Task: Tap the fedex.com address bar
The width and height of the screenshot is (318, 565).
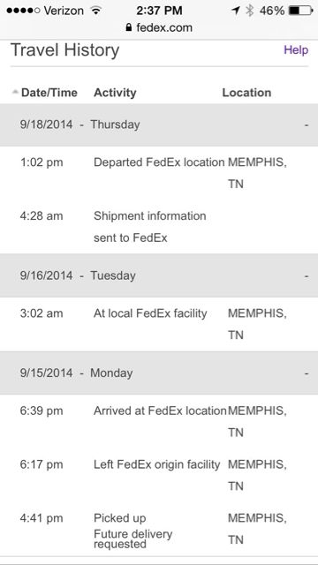Action: coord(159,27)
